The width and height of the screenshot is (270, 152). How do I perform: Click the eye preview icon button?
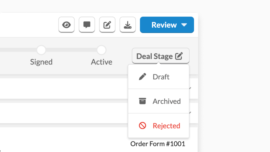coord(66,25)
